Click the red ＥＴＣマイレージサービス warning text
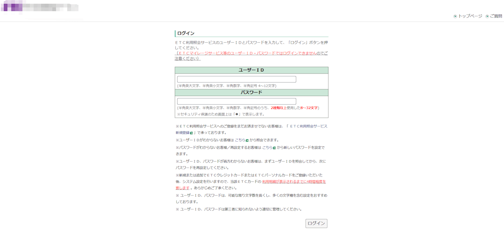This screenshot has width=504, height=240. click(x=247, y=53)
